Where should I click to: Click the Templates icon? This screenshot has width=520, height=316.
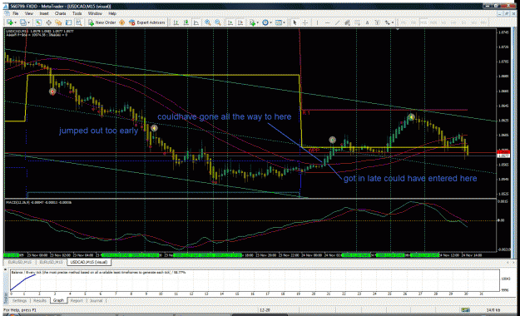[278, 22]
